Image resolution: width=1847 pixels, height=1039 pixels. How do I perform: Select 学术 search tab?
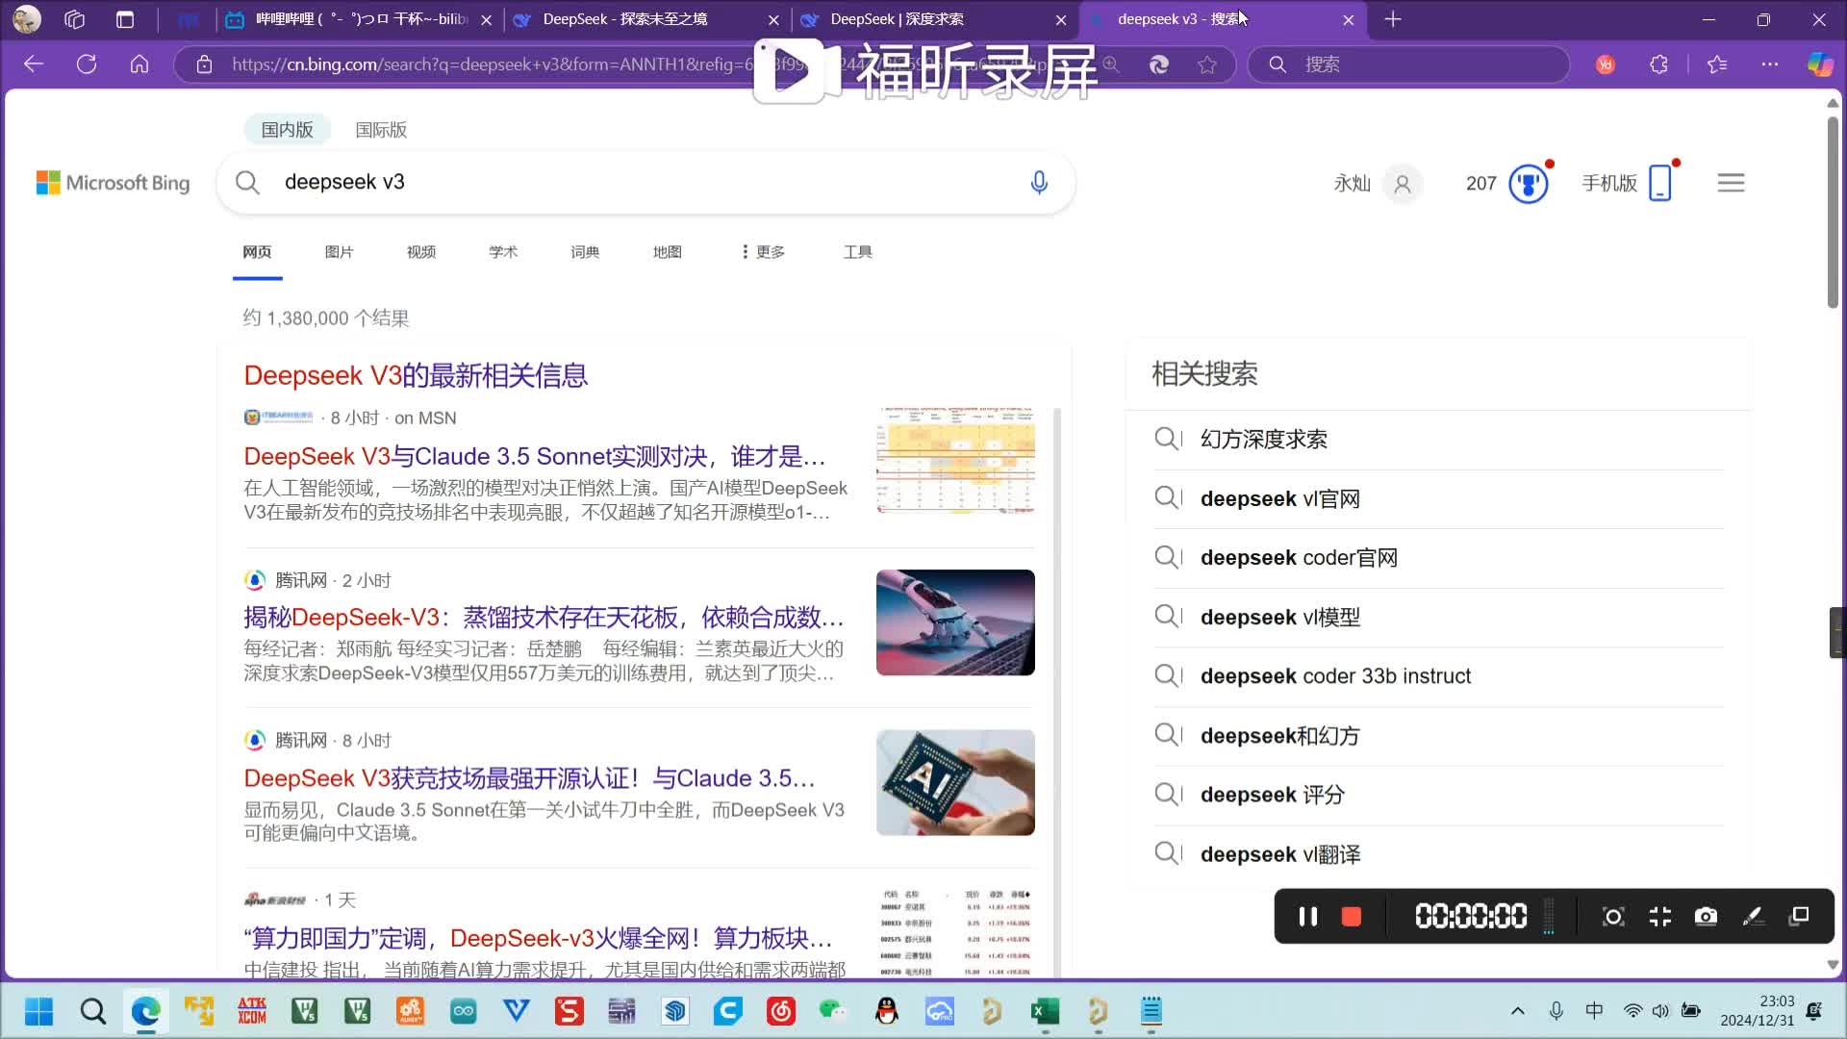(x=502, y=252)
